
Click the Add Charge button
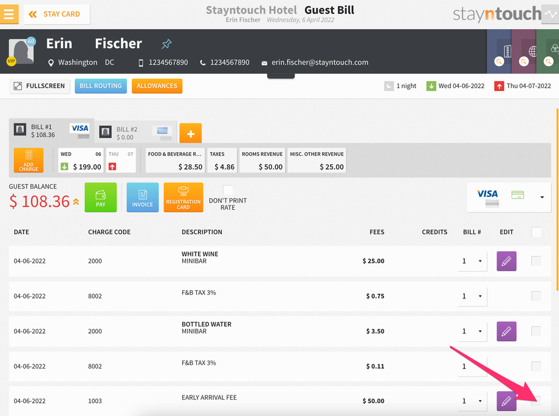(x=29, y=160)
